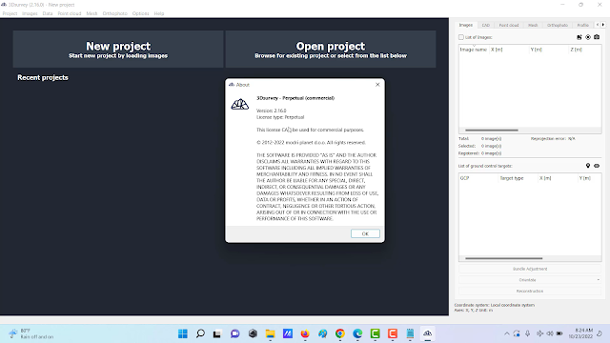The image size is (610, 343).
Task: Click the Bundle Adjustment button
Action: 530,269
